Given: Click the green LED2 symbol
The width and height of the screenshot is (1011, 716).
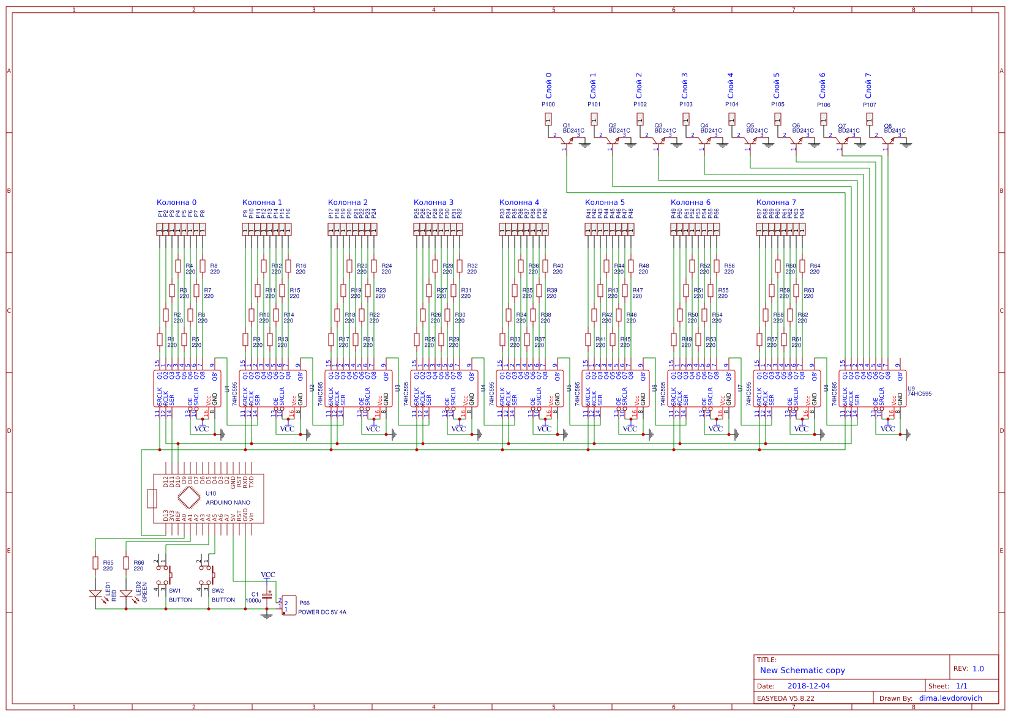Looking at the screenshot, I should [126, 593].
